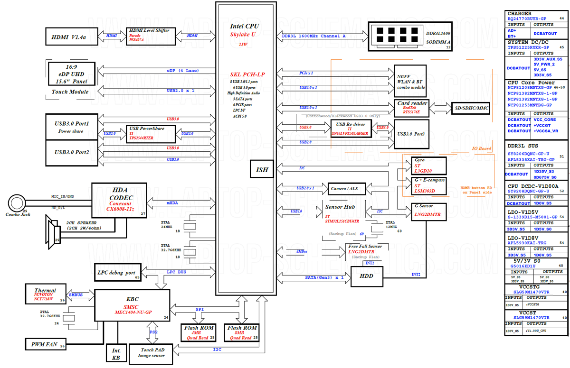This screenshot has height=368, width=570.
Task: Select the Thermal NUVOTON NCT7718W block
Action: pos(46,294)
